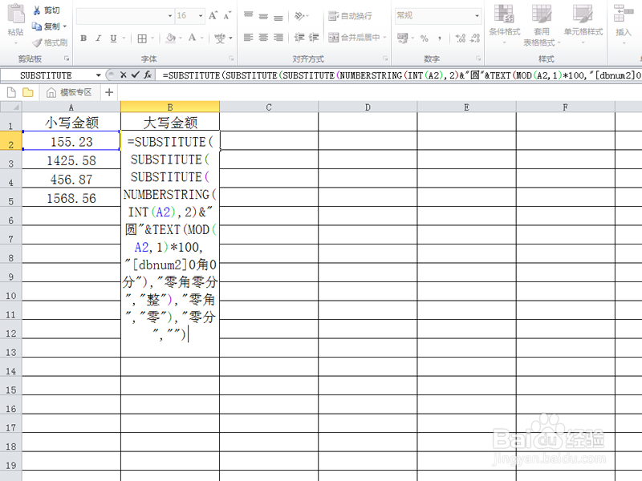Align cell text right
Image resolution: width=642 pixels, height=481 pixels.
point(278,38)
